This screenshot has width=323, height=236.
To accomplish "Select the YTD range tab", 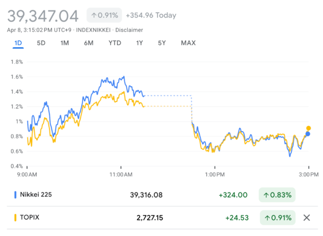I will click(115, 43).
